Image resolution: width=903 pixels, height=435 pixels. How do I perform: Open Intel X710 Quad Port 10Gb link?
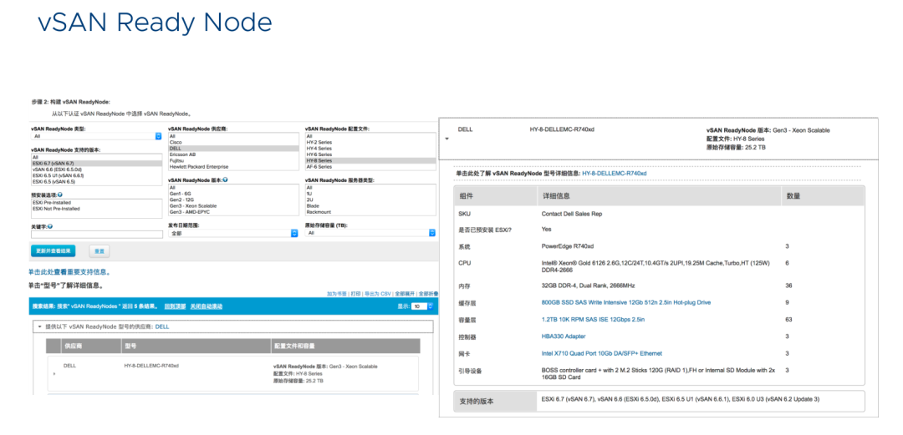pyautogui.click(x=602, y=353)
